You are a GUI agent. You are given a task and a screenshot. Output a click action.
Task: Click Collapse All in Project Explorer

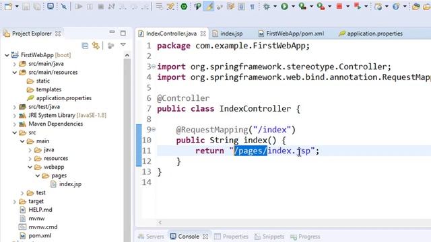pos(85,46)
